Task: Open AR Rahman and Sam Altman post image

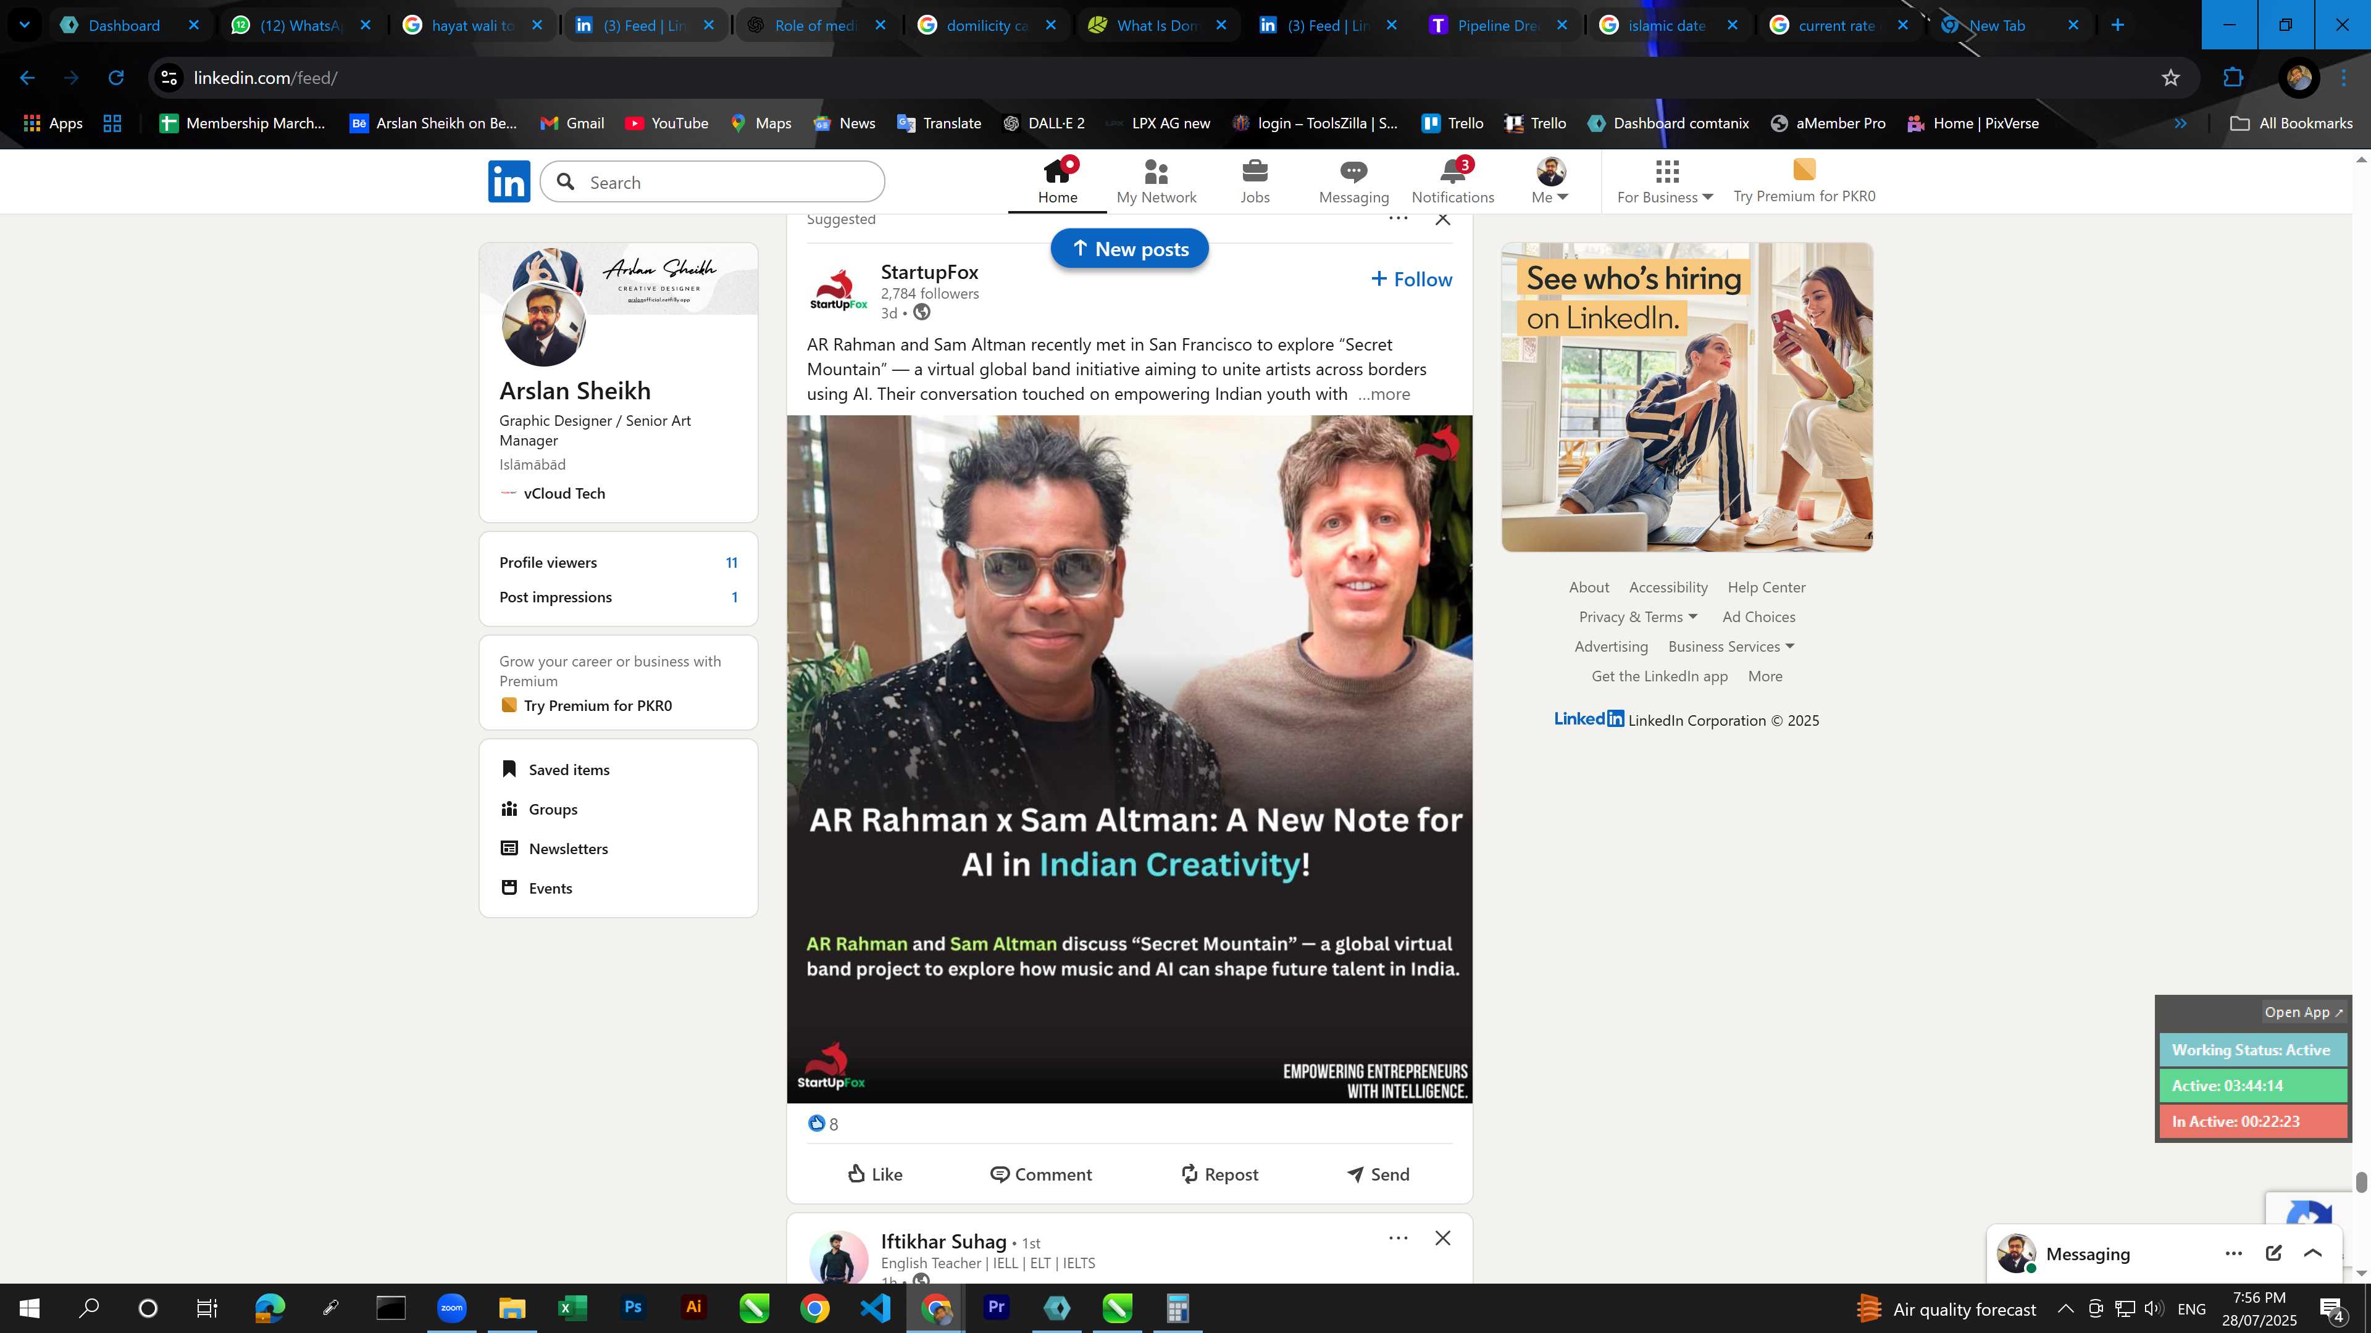Action: pos(1129,759)
